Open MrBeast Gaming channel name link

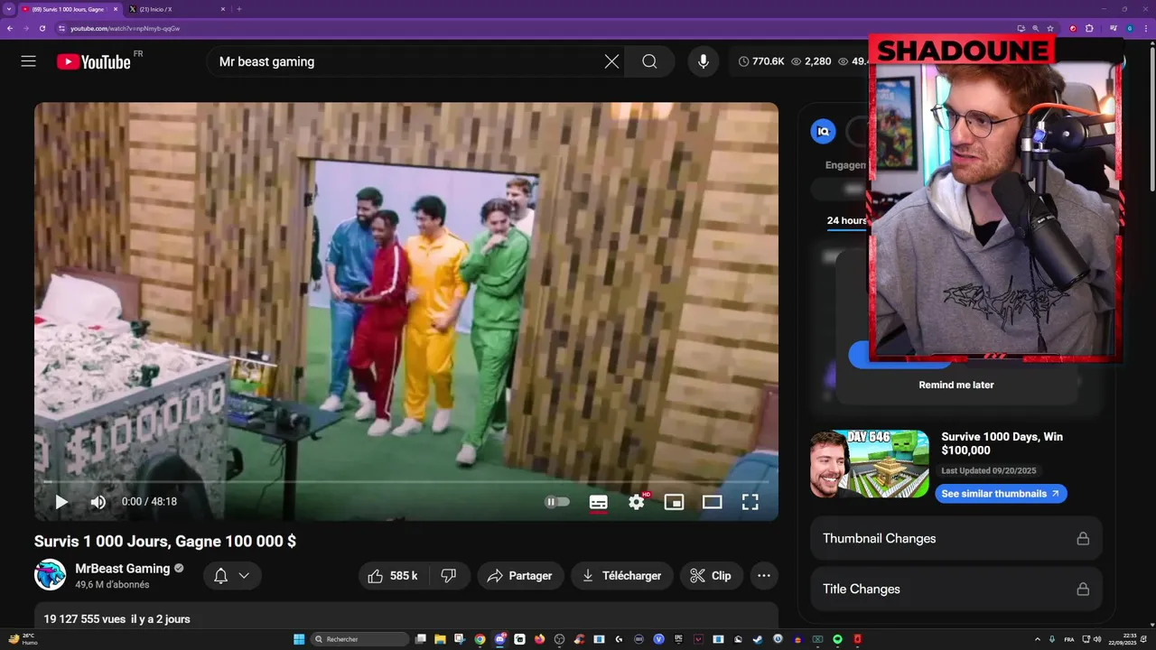[x=123, y=568]
